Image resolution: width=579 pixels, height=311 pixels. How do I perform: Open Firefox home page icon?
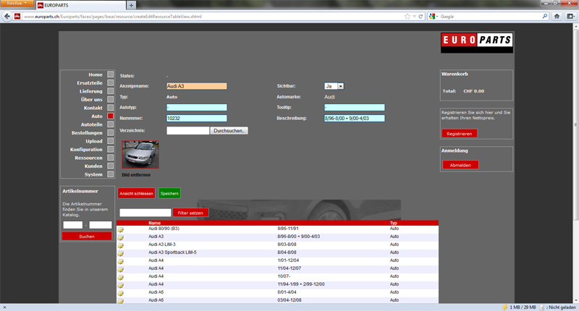pyautogui.click(x=557, y=16)
